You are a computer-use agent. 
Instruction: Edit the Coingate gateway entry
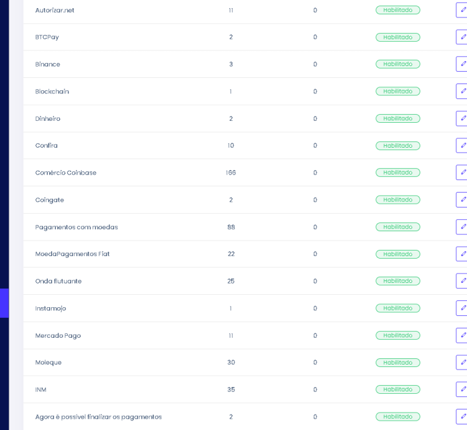[x=463, y=199]
